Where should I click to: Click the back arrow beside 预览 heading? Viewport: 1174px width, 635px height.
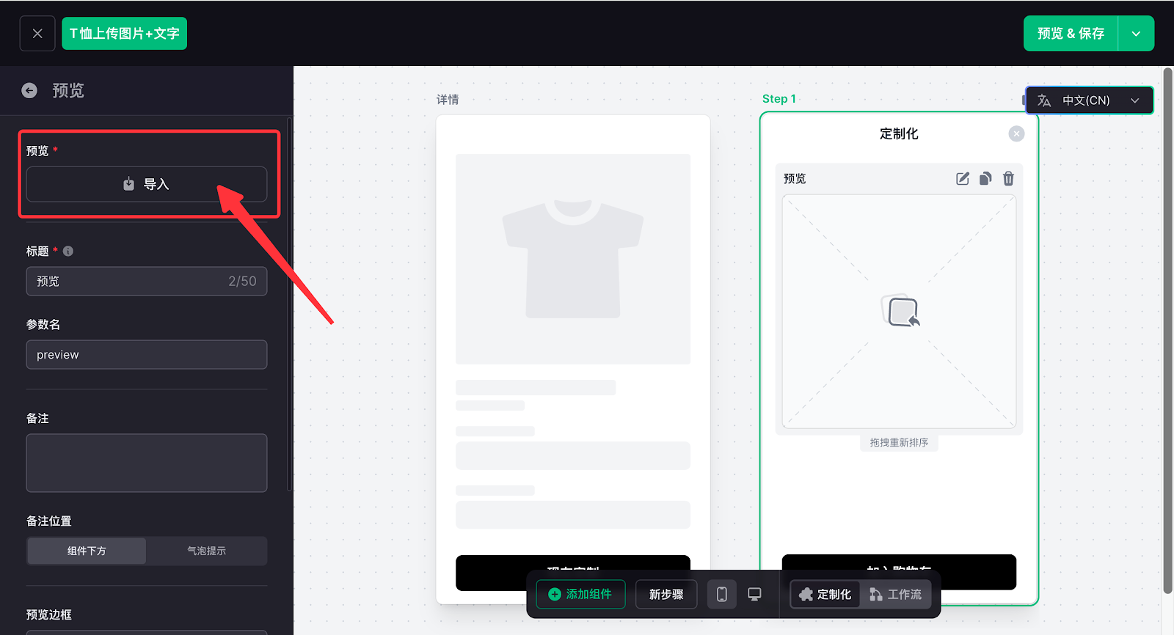click(x=29, y=90)
